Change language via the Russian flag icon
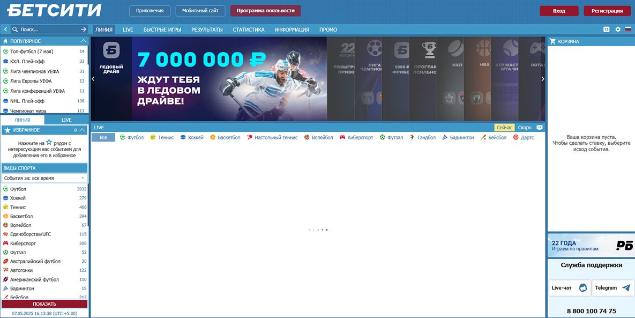The image size is (635, 318). [627, 29]
